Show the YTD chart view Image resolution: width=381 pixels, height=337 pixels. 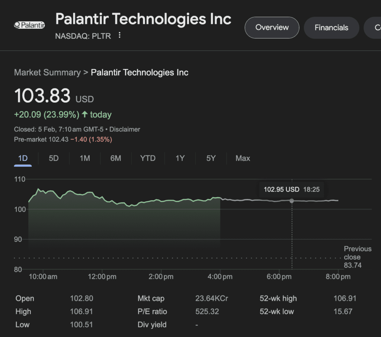[147, 158]
